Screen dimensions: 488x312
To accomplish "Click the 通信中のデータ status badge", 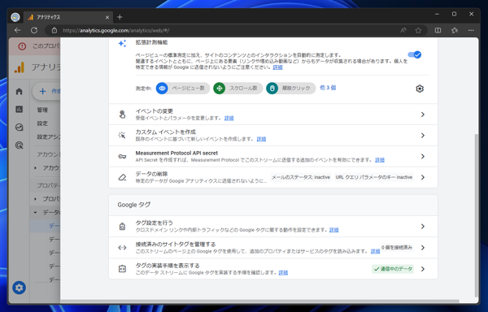I will (393, 269).
